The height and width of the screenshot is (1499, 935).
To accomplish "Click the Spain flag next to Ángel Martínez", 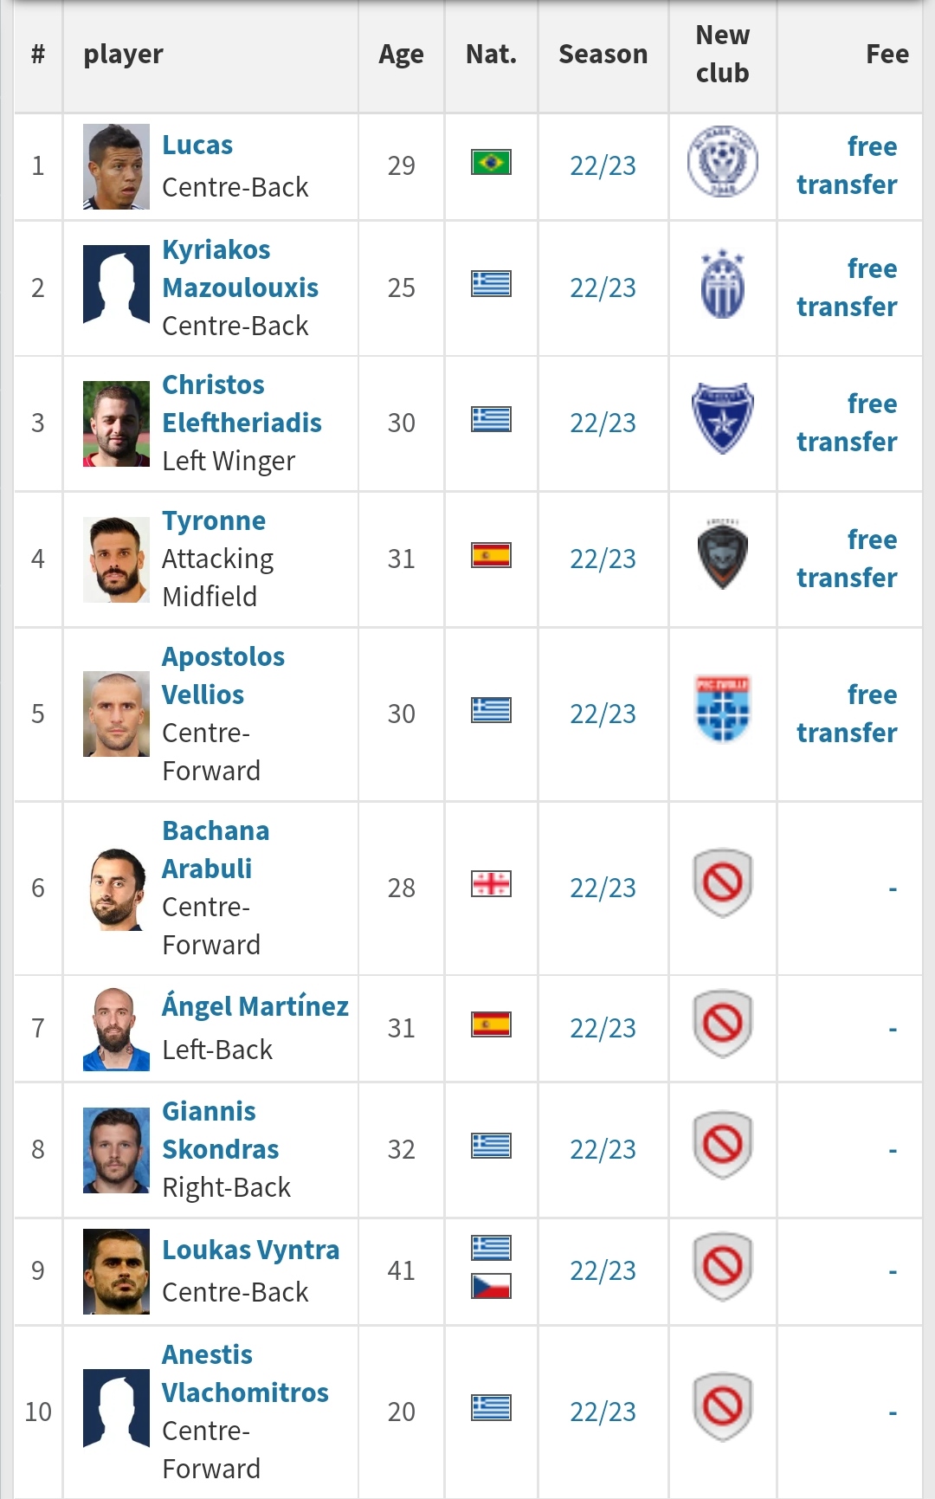I will [x=491, y=1024].
